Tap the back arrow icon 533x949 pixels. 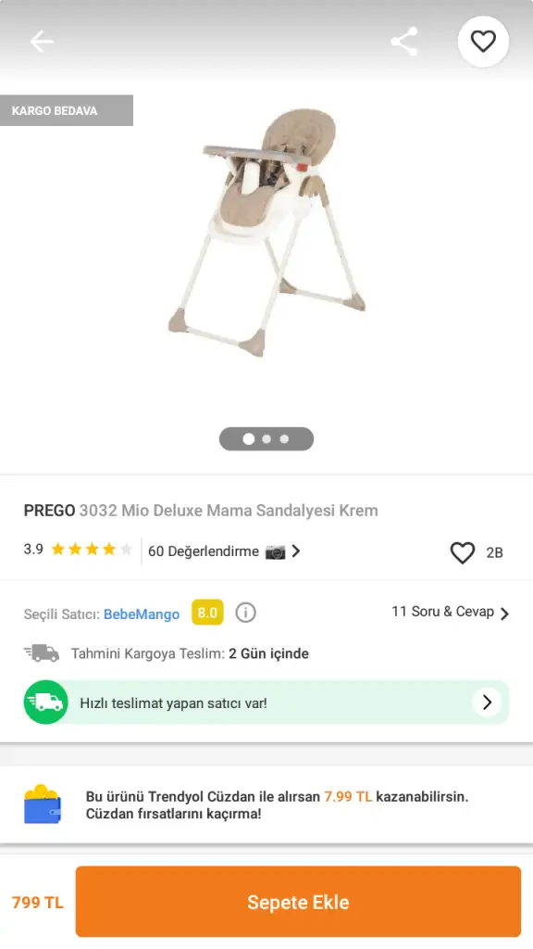[42, 42]
